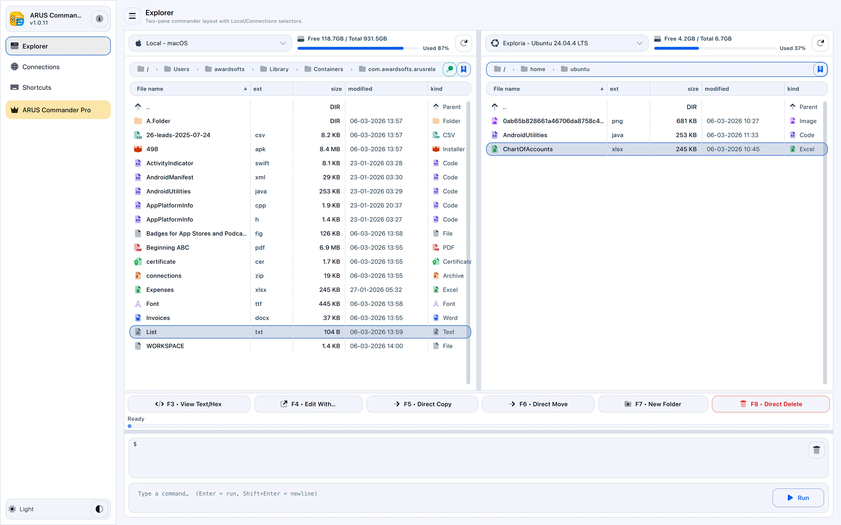Clear the terminal output with the trash icon
Viewport: 841px width, 525px height.
click(x=817, y=450)
